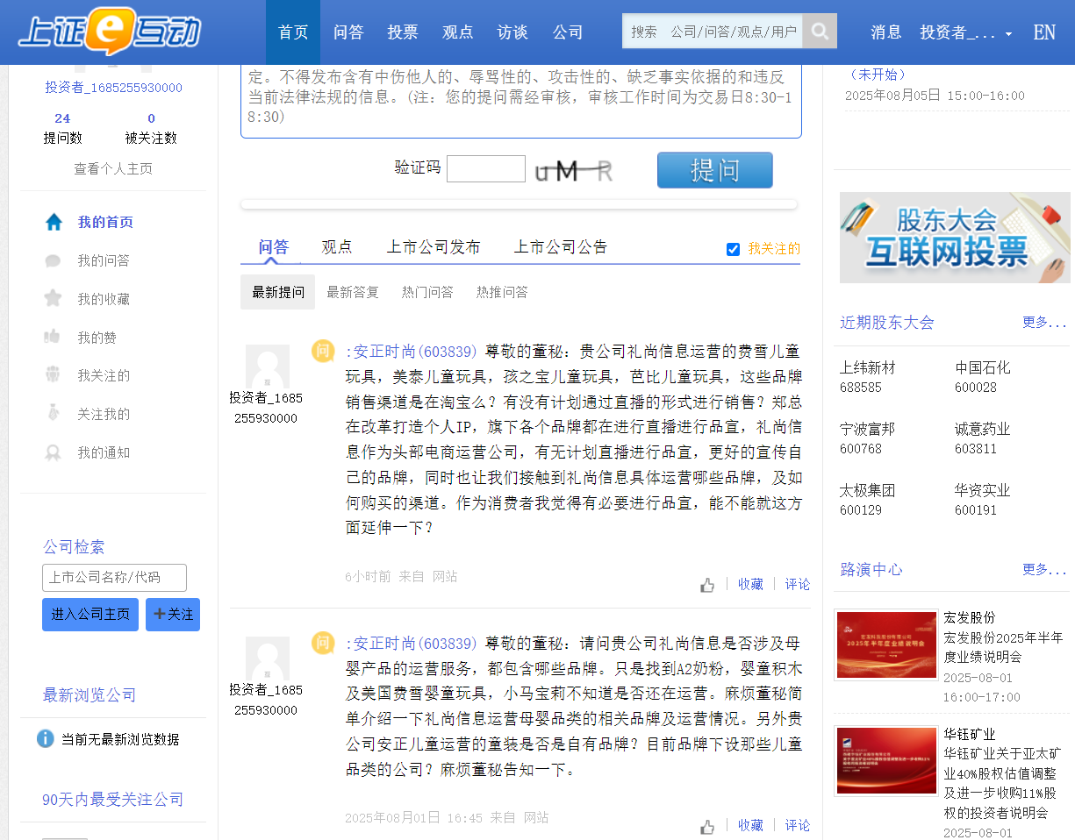This screenshot has width=1075, height=840.
Task: Open 安正时尚(603839) link in first question
Action: [x=413, y=352]
